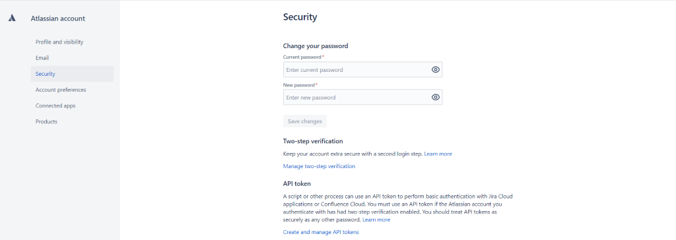Viewport: 676px width, 240px height.
Task: Open Account preferences section
Action: (61, 90)
